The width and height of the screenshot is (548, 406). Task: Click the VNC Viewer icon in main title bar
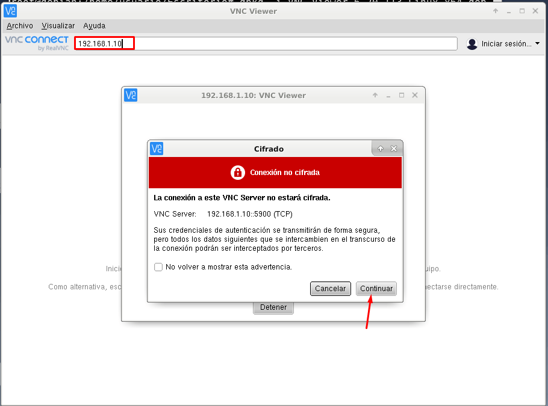(10, 11)
